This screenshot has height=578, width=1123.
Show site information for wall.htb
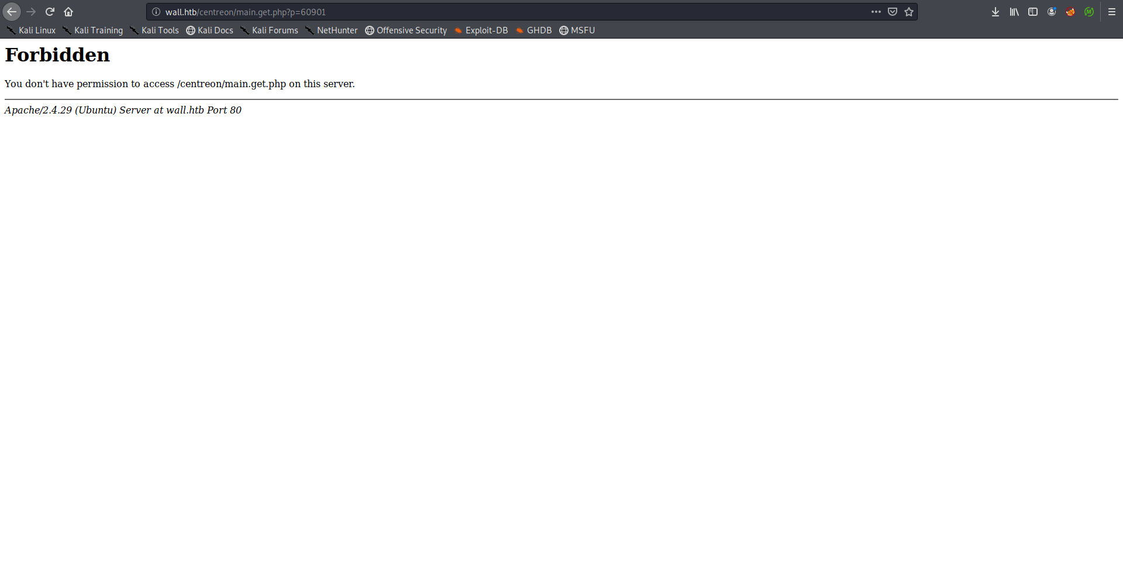[x=156, y=12]
